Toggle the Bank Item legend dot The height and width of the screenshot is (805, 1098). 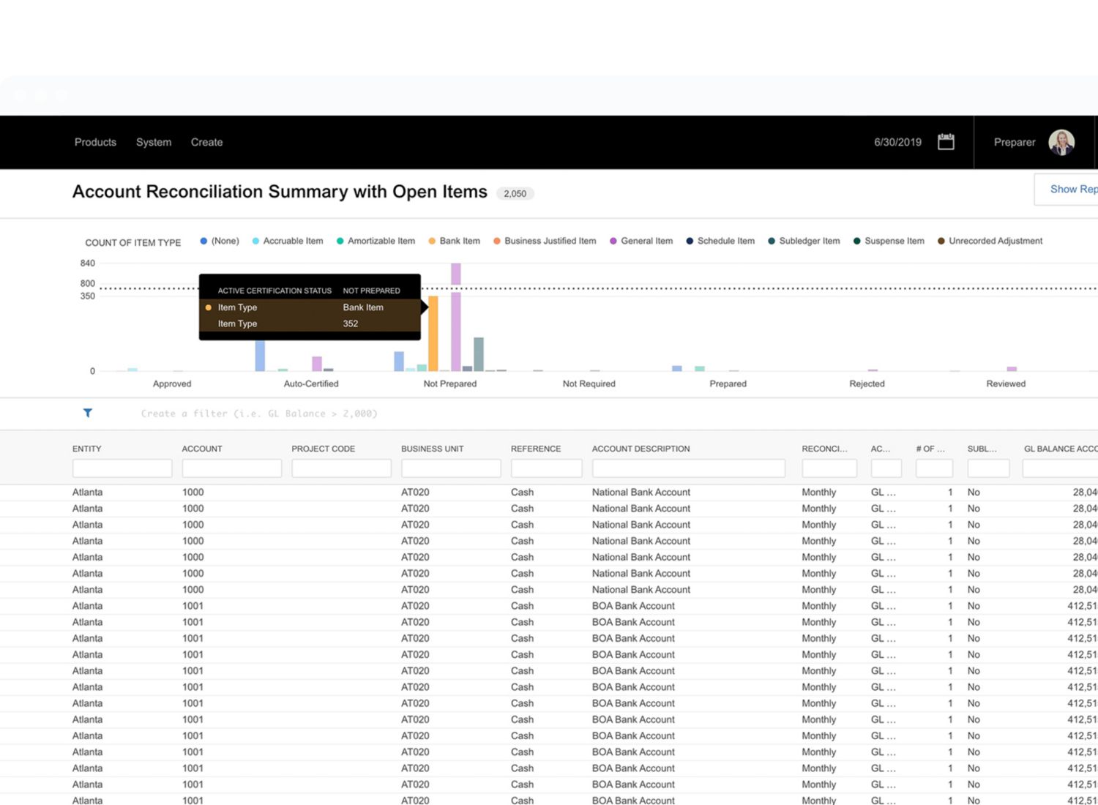(x=432, y=241)
